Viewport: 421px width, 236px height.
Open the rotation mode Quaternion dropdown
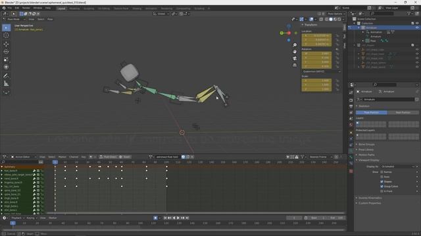click(321, 71)
